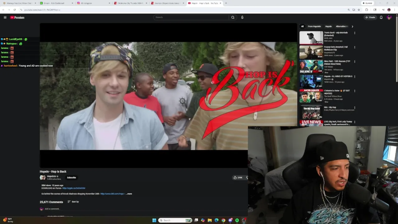Image resolution: width=398 pixels, height=224 pixels.
Task: Open browser extensions puzzle icon
Action: (x=367, y=10)
